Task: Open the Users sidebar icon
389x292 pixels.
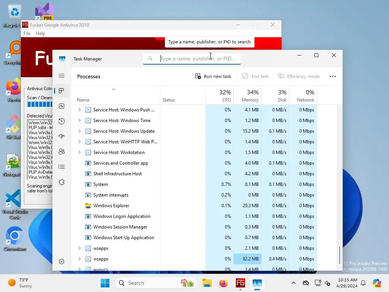Action: 62,151
